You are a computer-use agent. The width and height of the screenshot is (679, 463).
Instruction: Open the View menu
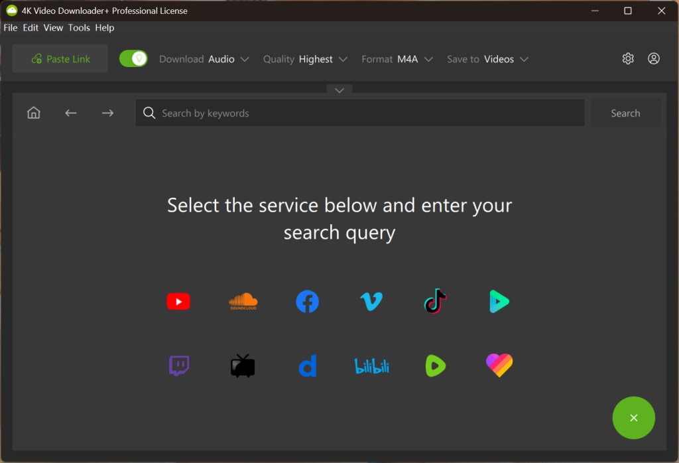click(x=53, y=28)
